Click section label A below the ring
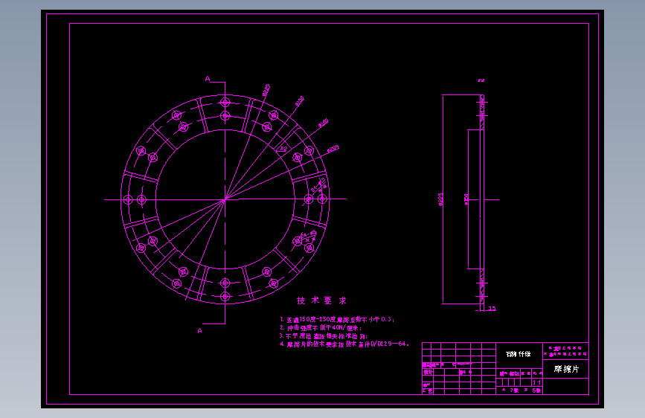The height and width of the screenshot is (418, 645). pos(200,330)
